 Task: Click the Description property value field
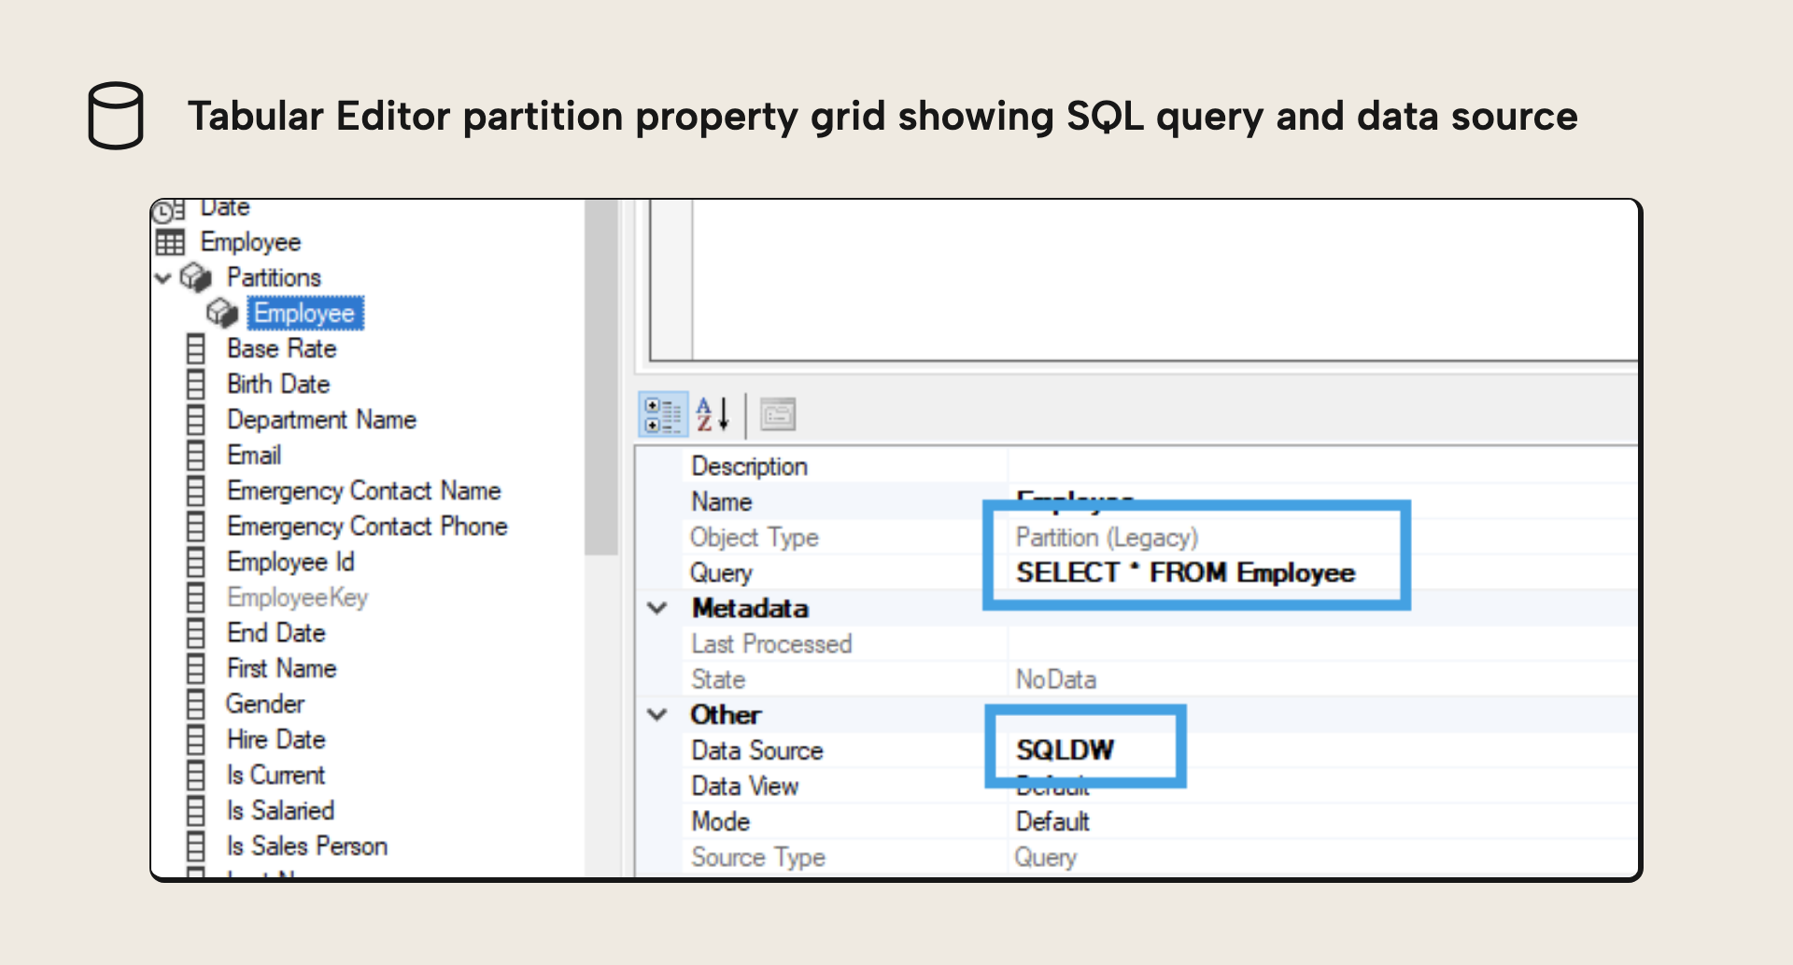click(1321, 466)
